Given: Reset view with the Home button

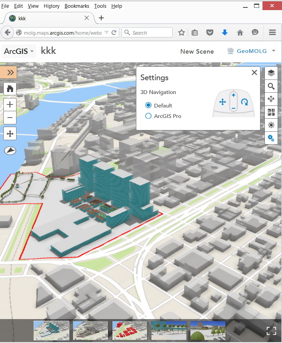Looking at the screenshot, I should pyautogui.click(x=10, y=89).
